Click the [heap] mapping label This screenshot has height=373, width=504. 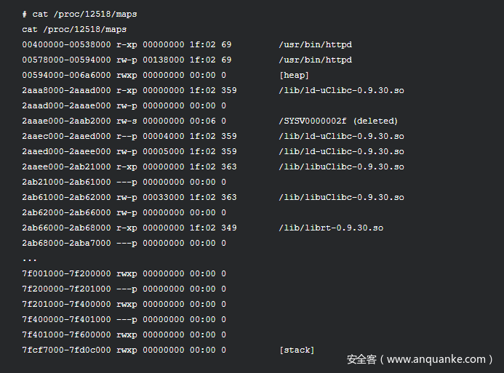coord(294,75)
